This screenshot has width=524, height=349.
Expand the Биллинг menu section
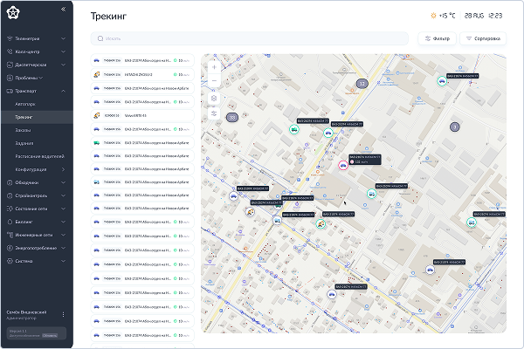pos(37,222)
